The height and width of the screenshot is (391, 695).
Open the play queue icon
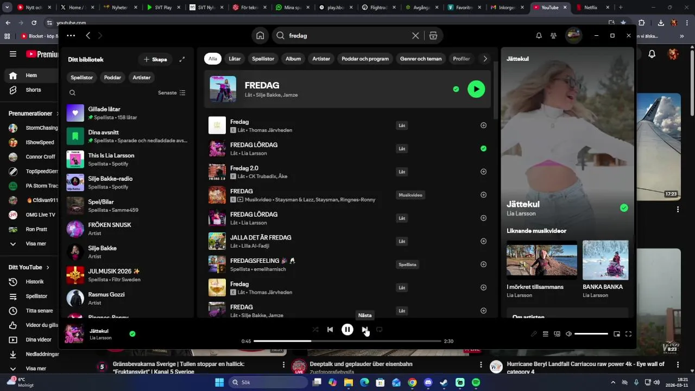click(546, 334)
